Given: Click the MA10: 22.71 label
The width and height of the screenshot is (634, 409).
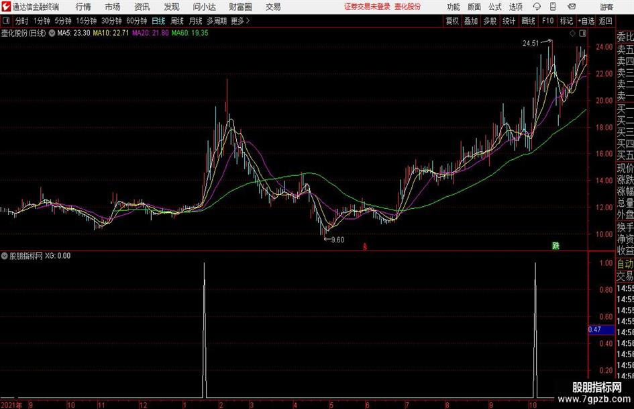Looking at the screenshot, I should [111, 33].
